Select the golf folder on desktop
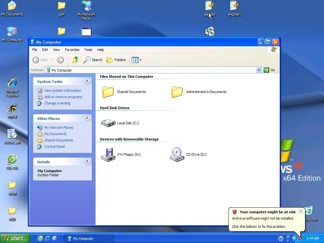The width and height of the screenshot is (324, 243). [61, 9]
